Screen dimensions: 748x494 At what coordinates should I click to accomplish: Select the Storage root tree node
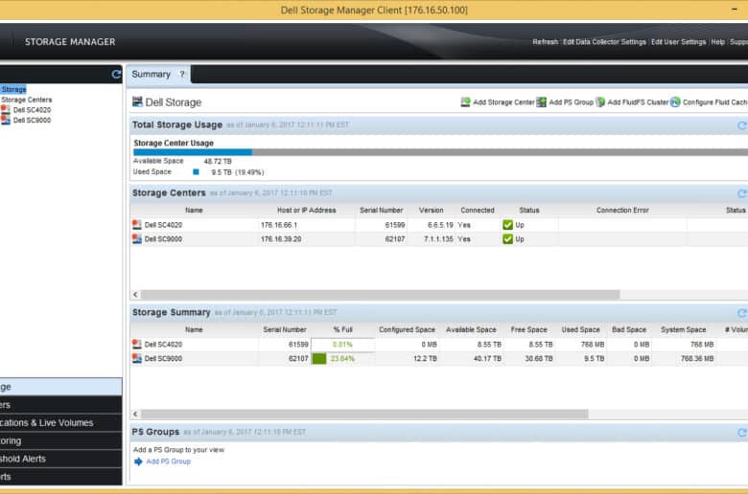13,89
